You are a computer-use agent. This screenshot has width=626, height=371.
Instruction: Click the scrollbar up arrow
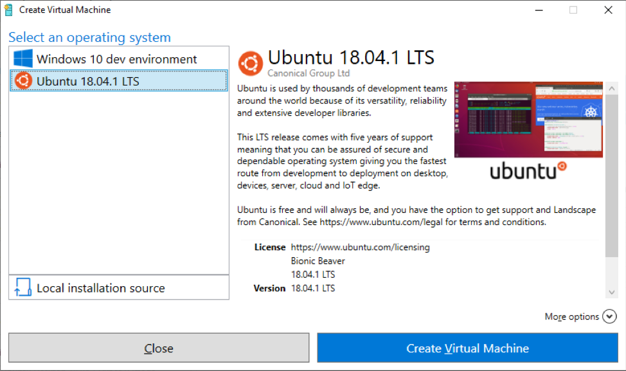click(611, 89)
